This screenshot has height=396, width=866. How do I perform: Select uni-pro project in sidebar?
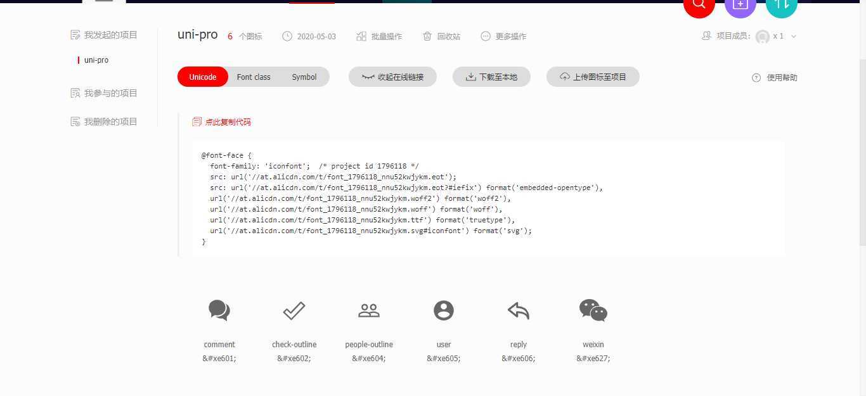[x=96, y=60]
